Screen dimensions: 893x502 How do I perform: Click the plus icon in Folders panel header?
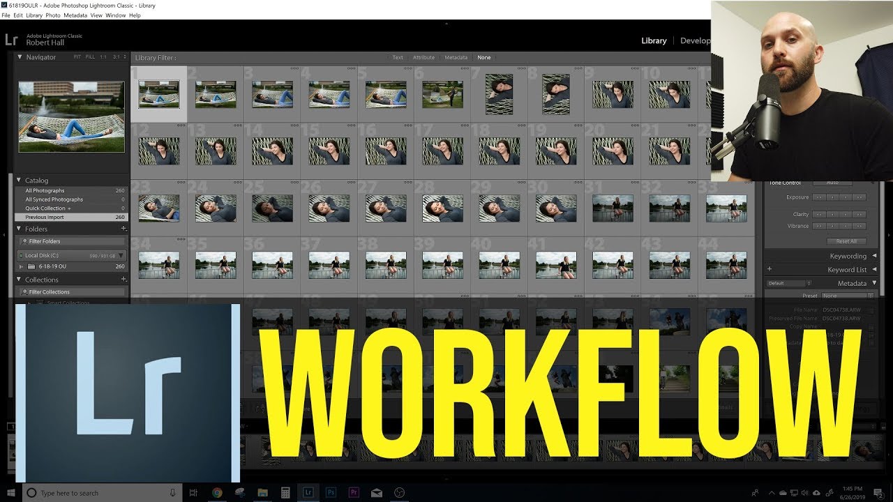pos(123,229)
